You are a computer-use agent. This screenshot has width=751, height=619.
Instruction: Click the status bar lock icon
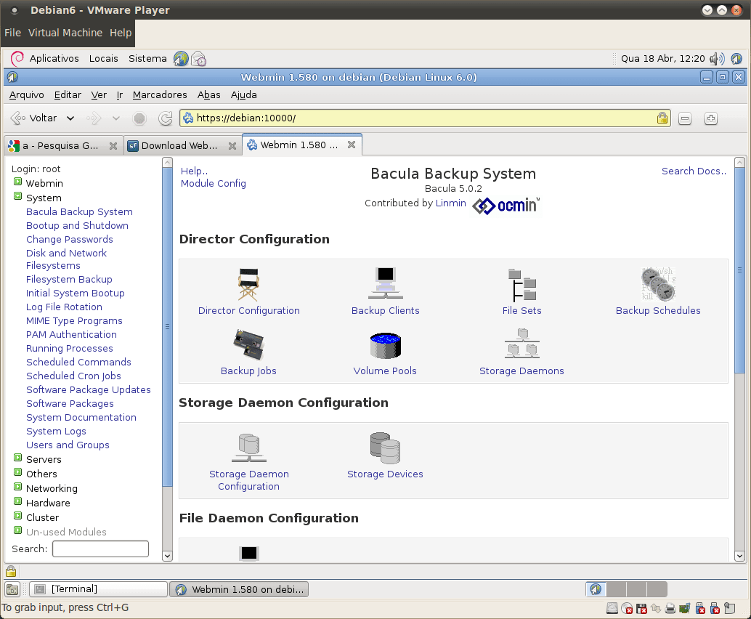pyautogui.click(x=11, y=571)
